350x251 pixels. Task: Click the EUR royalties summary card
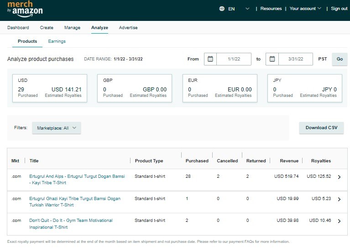[220, 88]
